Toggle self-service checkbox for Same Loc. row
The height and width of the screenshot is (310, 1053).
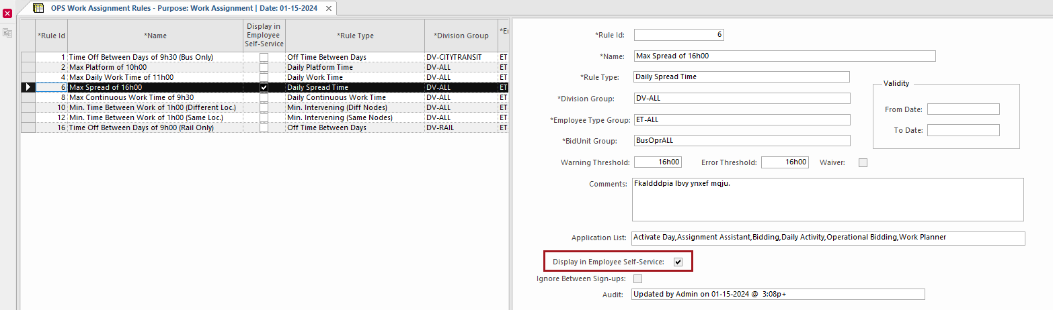tap(264, 117)
